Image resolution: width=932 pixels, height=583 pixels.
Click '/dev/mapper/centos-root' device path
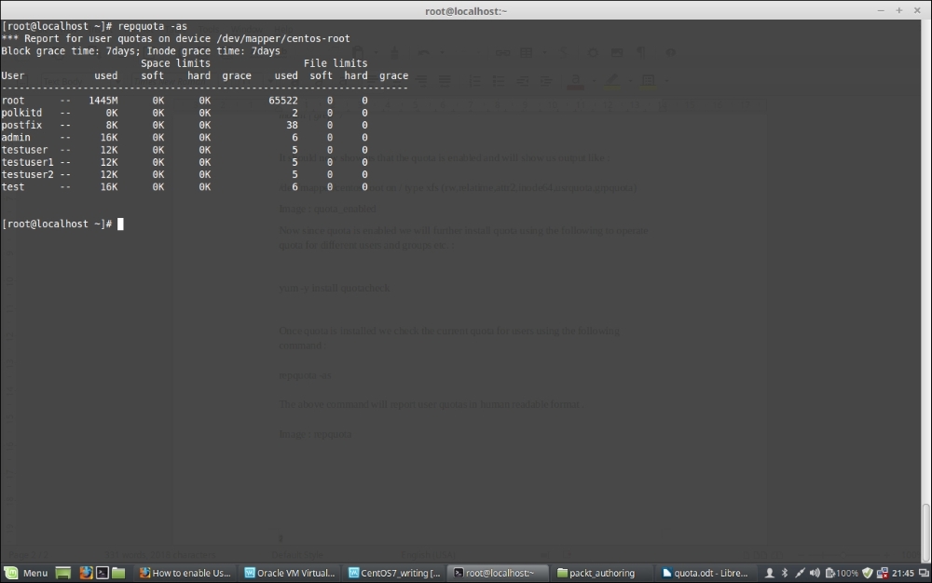tap(283, 38)
